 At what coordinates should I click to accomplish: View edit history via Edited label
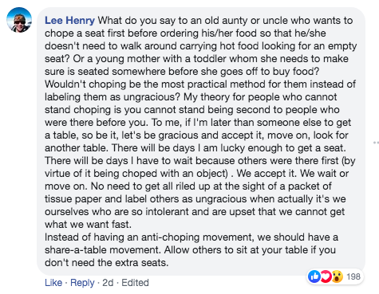click(x=135, y=283)
